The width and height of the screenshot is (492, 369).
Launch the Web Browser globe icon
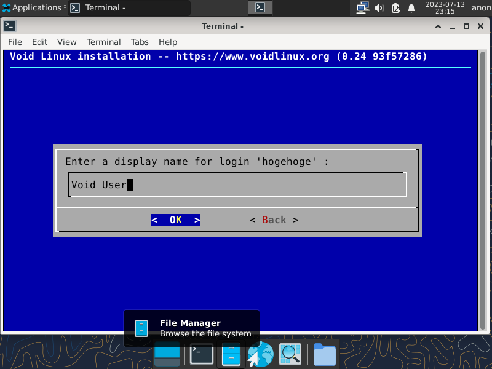click(x=260, y=355)
